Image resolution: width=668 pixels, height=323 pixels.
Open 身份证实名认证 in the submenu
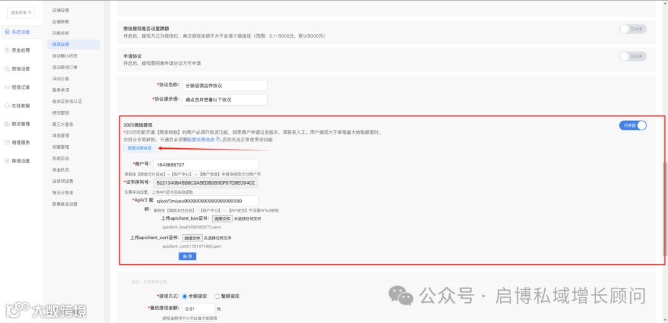pyautogui.click(x=67, y=101)
